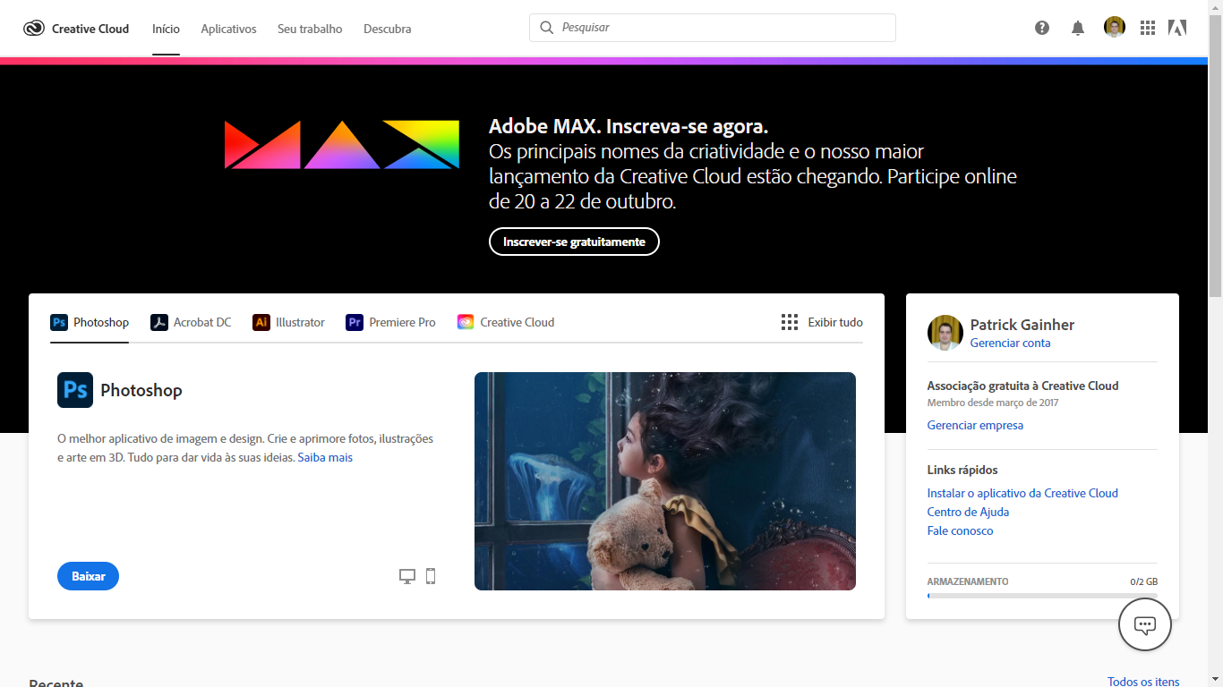Click the Patrick Gainher name

pos(1022,325)
